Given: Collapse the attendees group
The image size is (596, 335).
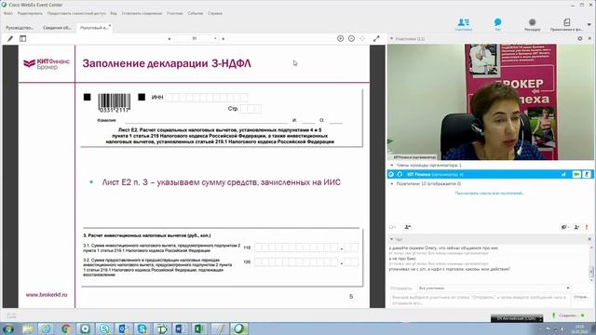Looking at the screenshot, I should (392, 183).
